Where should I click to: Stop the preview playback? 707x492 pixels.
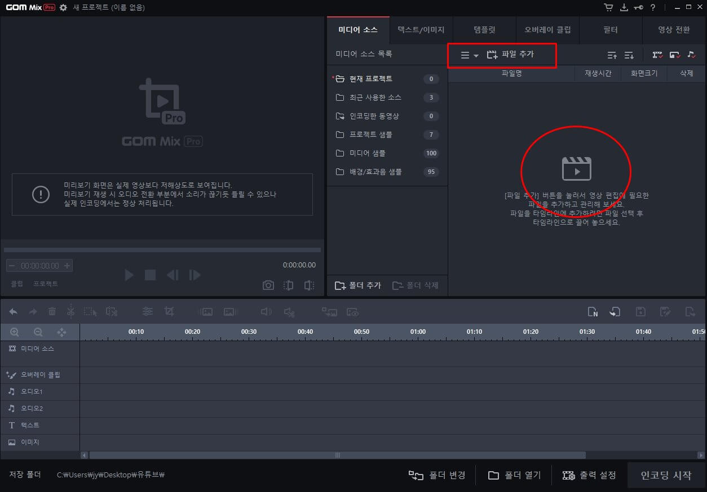tap(150, 275)
